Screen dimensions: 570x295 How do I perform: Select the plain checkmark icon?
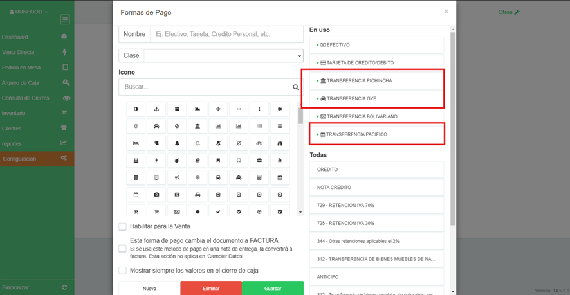pos(218,211)
